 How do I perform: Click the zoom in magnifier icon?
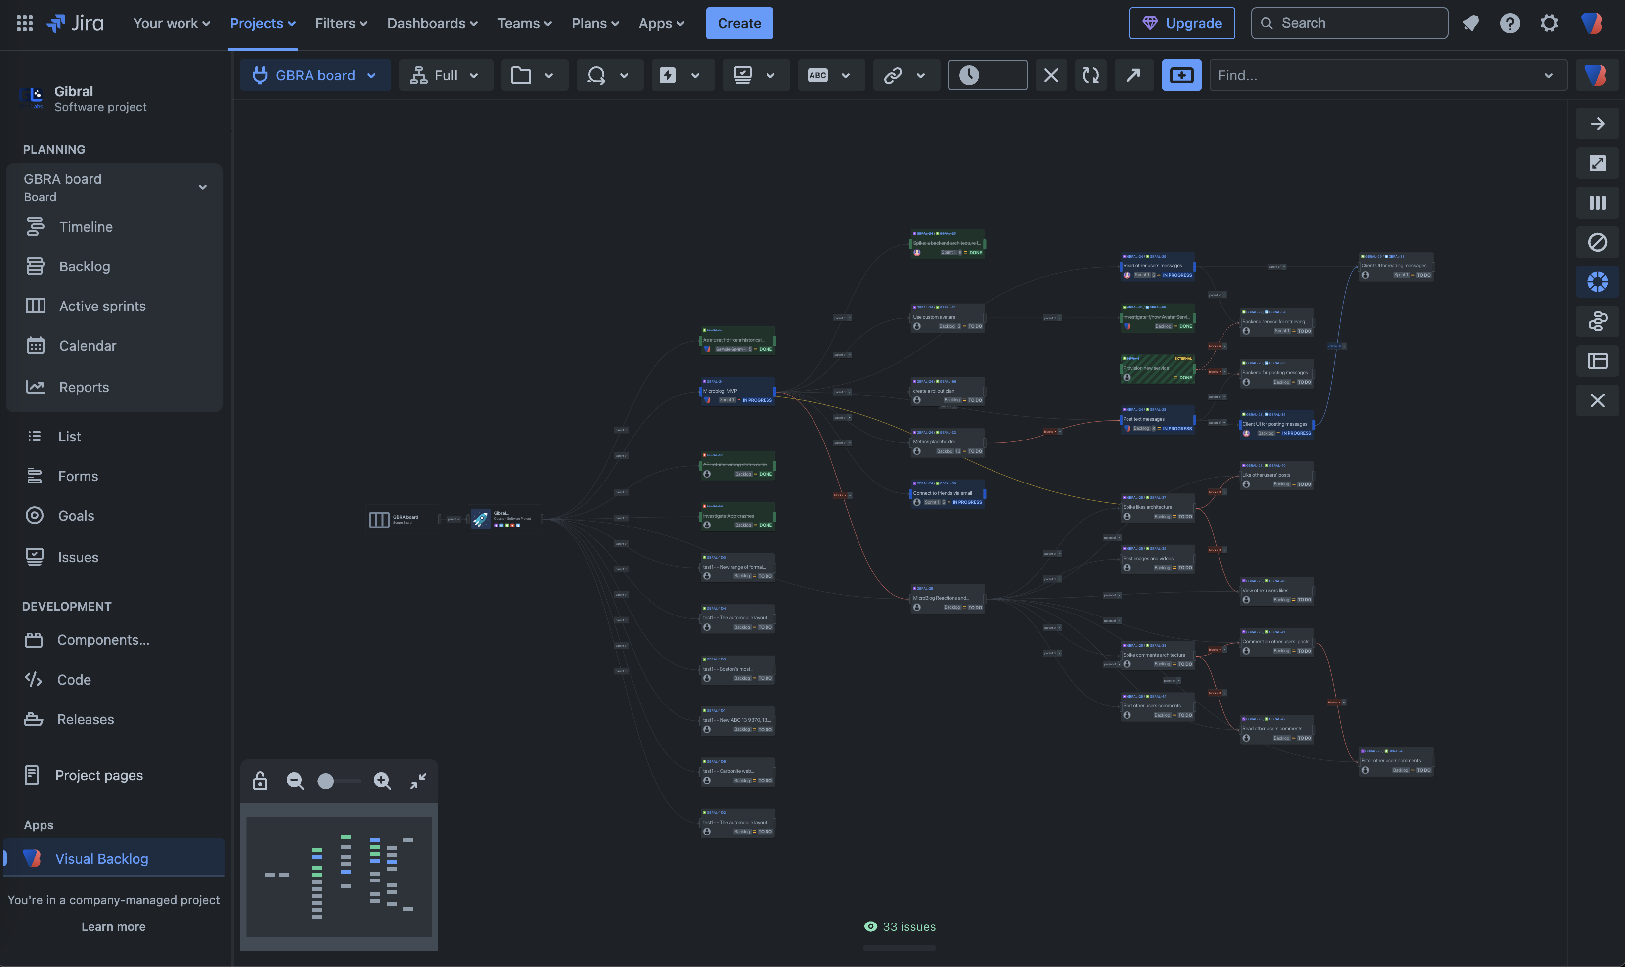(x=382, y=781)
